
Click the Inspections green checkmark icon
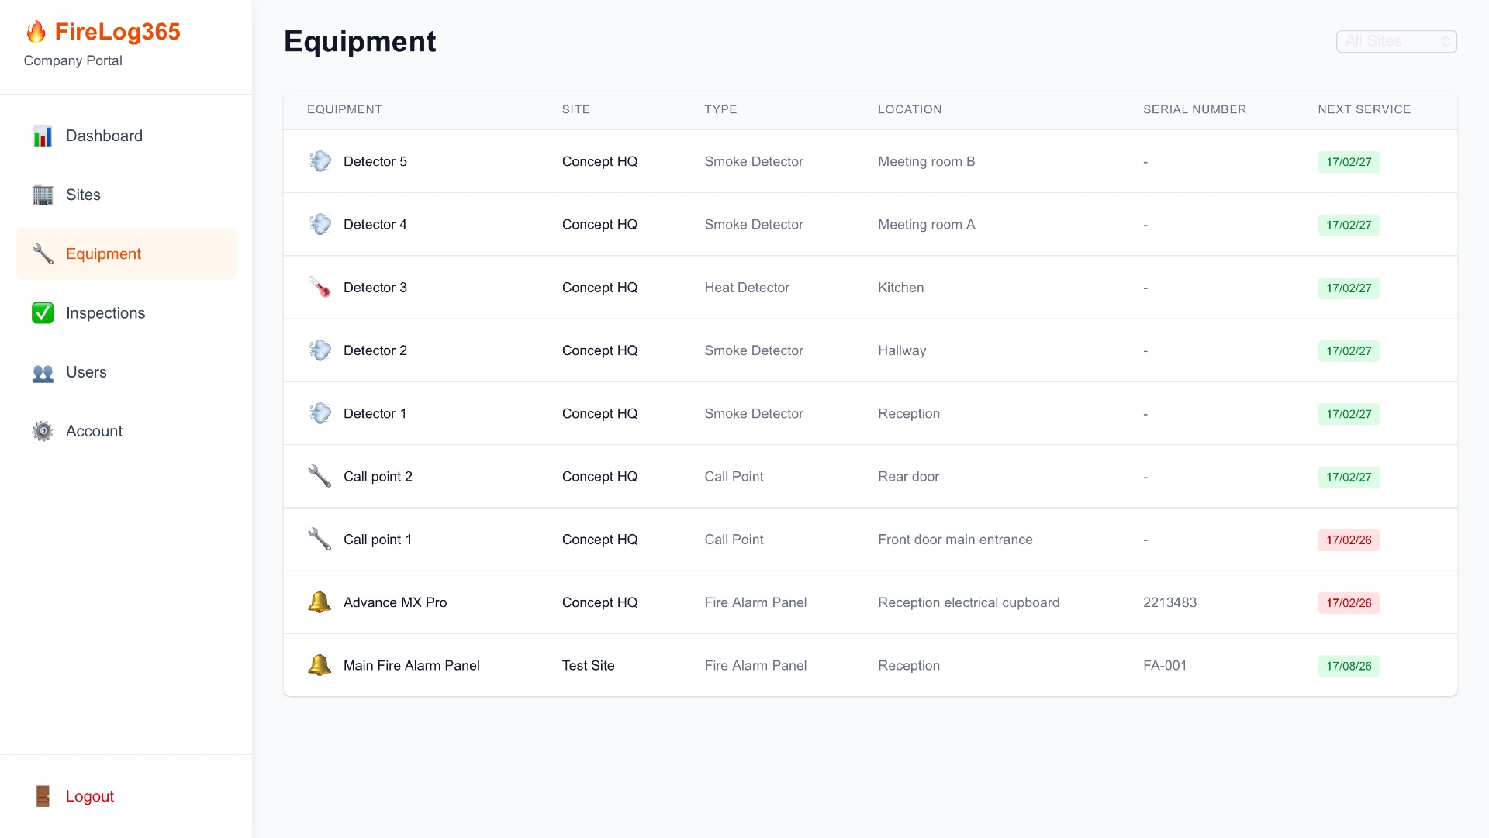pos(43,313)
